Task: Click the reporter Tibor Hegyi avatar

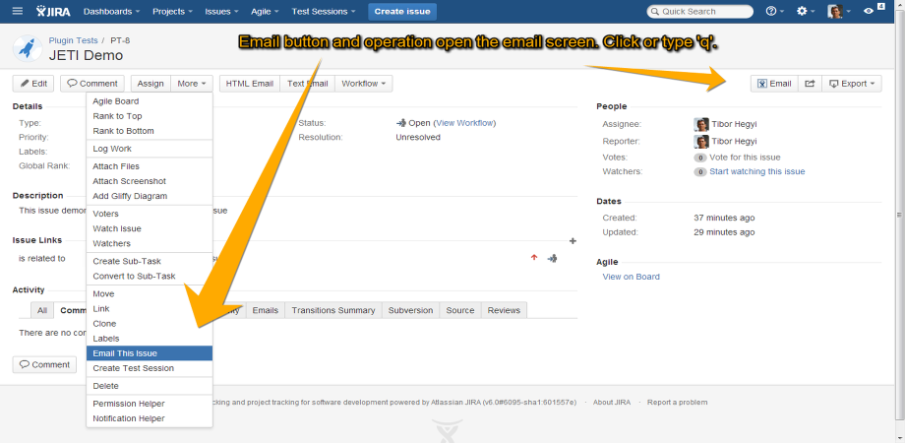Action: pyautogui.click(x=701, y=142)
